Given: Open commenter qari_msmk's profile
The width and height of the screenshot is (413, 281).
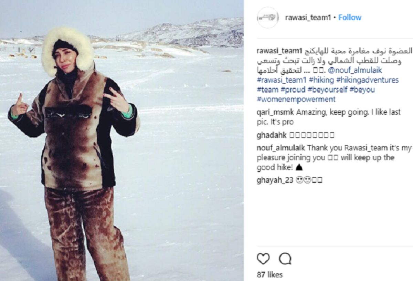Looking at the screenshot, I should pyautogui.click(x=275, y=112).
